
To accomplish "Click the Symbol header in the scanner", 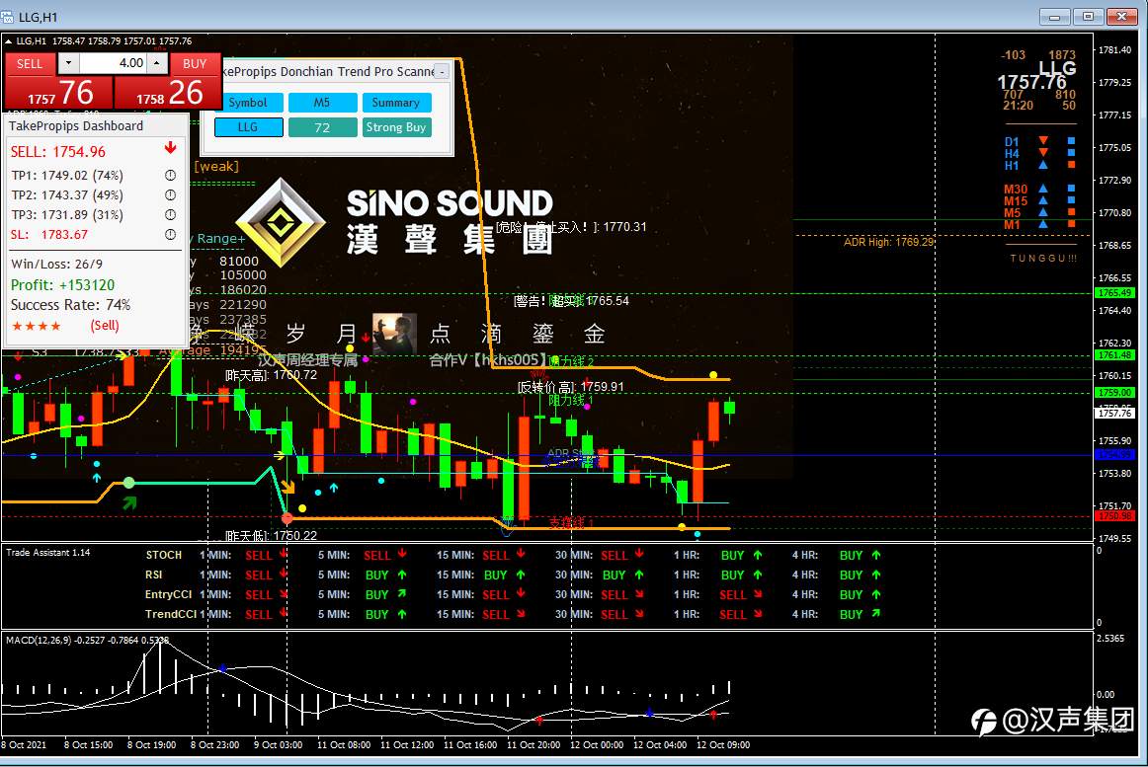I will click(248, 103).
